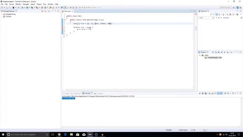Open Chrome from the taskbar
The height and width of the screenshot is (137, 243).
[59, 134]
